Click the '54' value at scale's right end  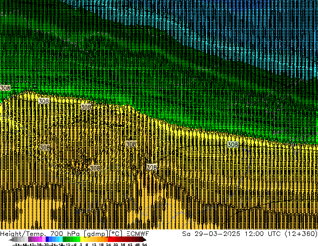pos(144,245)
